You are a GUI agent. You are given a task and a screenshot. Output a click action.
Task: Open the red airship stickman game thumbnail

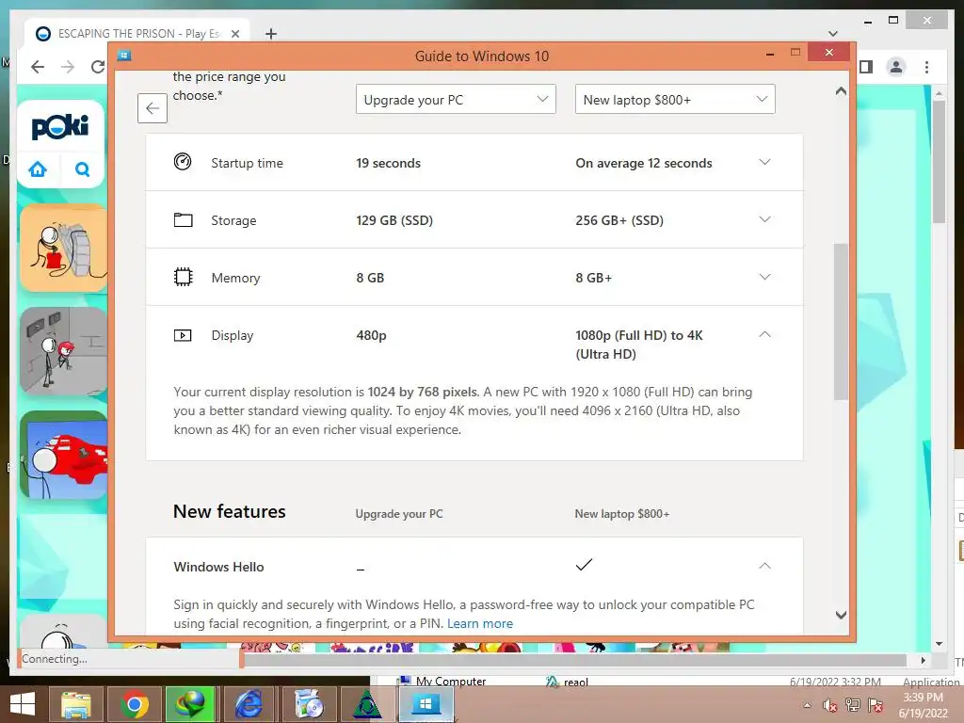(64, 455)
